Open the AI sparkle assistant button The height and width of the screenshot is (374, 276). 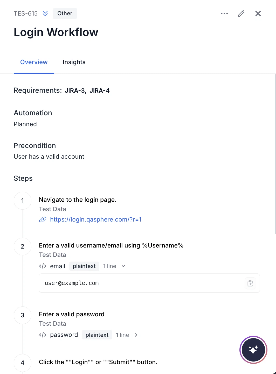(253, 350)
